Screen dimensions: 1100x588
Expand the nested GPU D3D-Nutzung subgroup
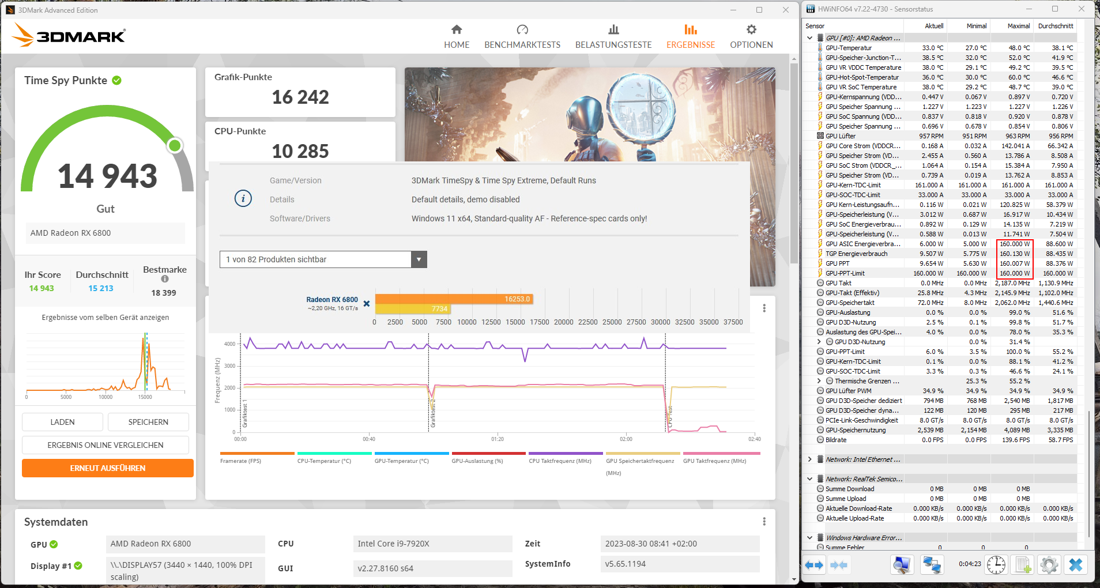pyautogui.click(x=819, y=342)
